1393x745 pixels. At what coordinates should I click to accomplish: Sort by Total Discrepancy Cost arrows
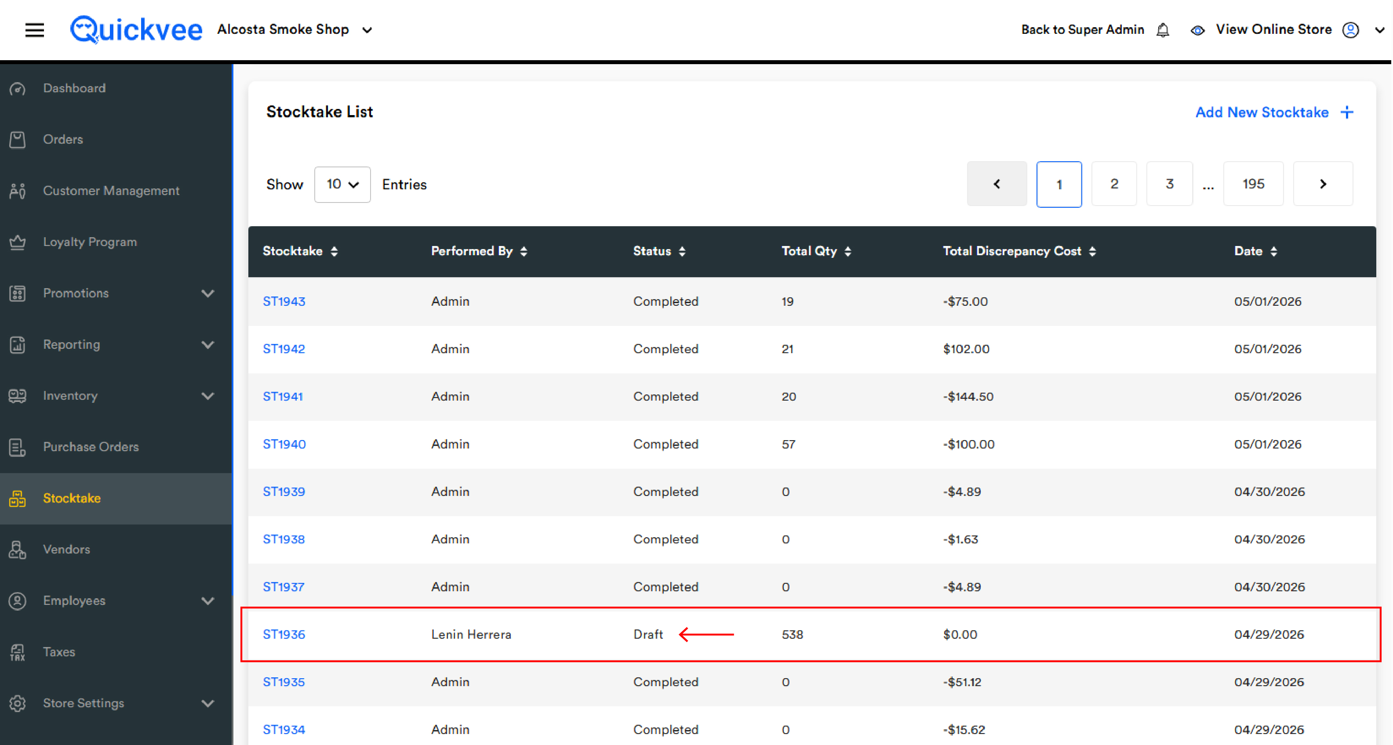(1092, 251)
